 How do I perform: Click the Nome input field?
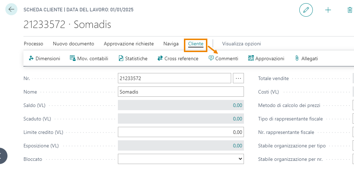(181, 92)
